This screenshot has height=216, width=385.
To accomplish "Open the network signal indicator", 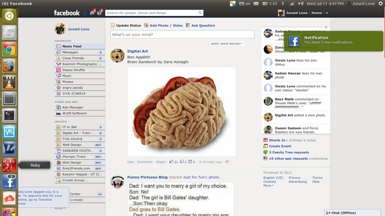I will coord(291,3).
